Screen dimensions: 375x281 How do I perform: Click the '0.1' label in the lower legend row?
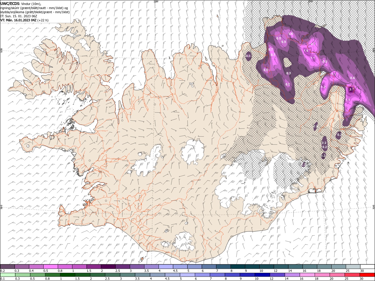(3, 279)
